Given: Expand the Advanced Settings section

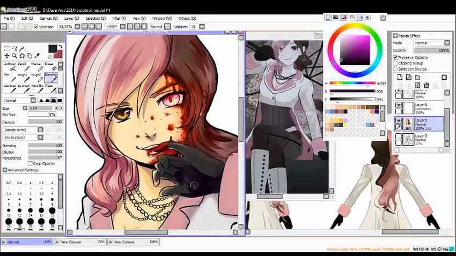Looking at the screenshot, I should tap(5, 170).
